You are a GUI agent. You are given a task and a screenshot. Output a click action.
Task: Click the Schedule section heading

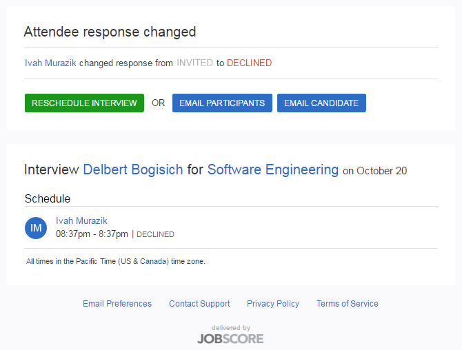48,198
